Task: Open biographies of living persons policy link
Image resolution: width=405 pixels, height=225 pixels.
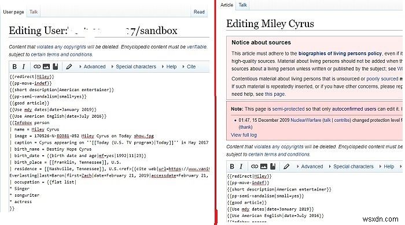Action: pyautogui.click(x=340, y=54)
